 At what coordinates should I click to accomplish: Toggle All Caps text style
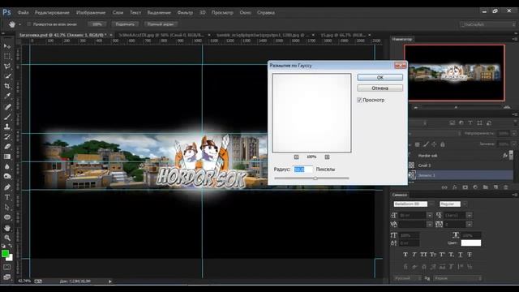[x=423, y=255]
